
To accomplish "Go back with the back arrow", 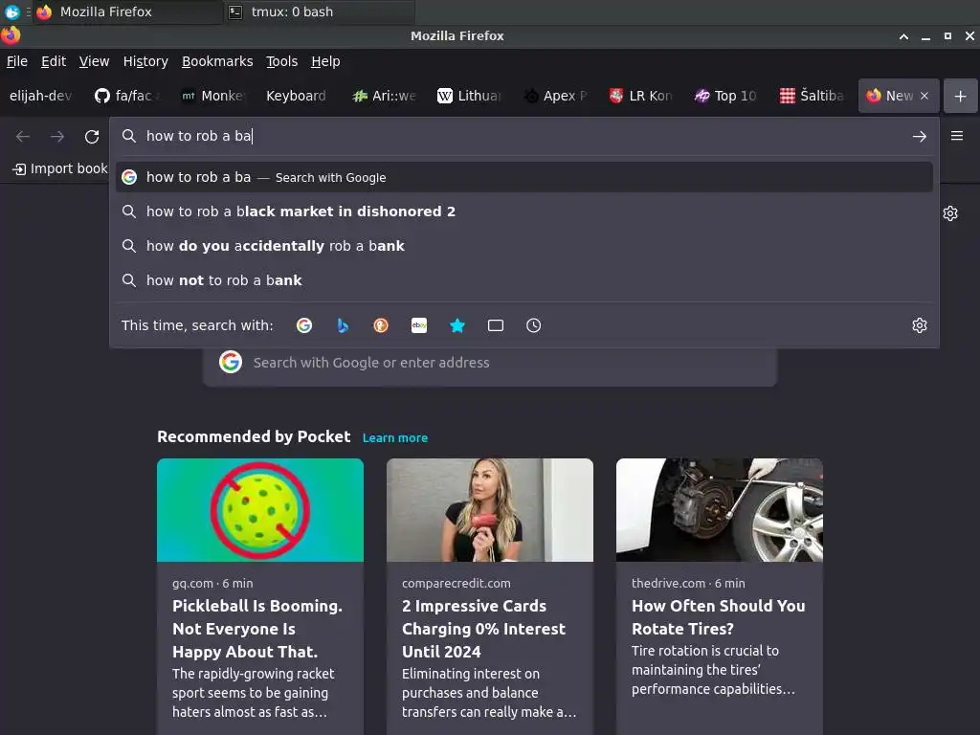I will tap(23, 136).
